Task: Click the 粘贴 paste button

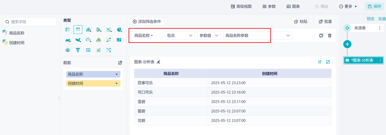Action: point(300,21)
